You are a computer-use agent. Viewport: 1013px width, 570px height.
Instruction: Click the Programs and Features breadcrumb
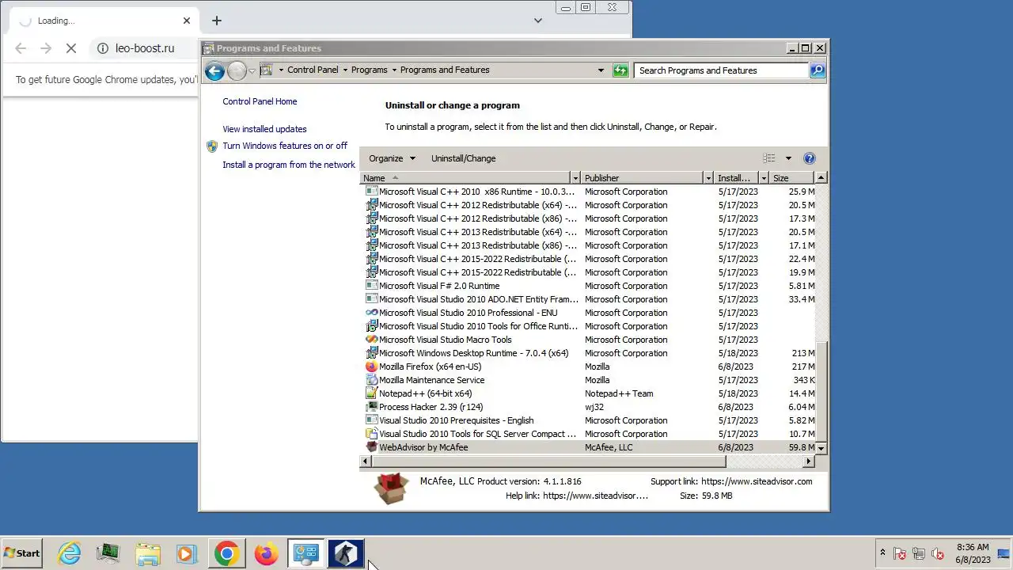(x=445, y=70)
